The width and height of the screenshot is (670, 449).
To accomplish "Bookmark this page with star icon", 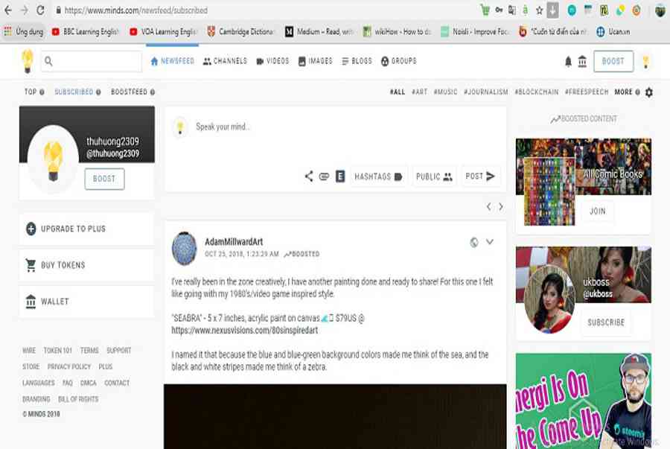I will click(540, 10).
